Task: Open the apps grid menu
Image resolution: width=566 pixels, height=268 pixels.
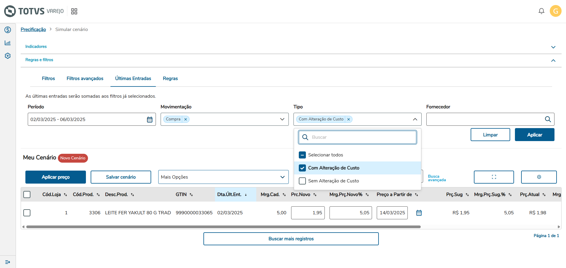Action: (x=74, y=11)
